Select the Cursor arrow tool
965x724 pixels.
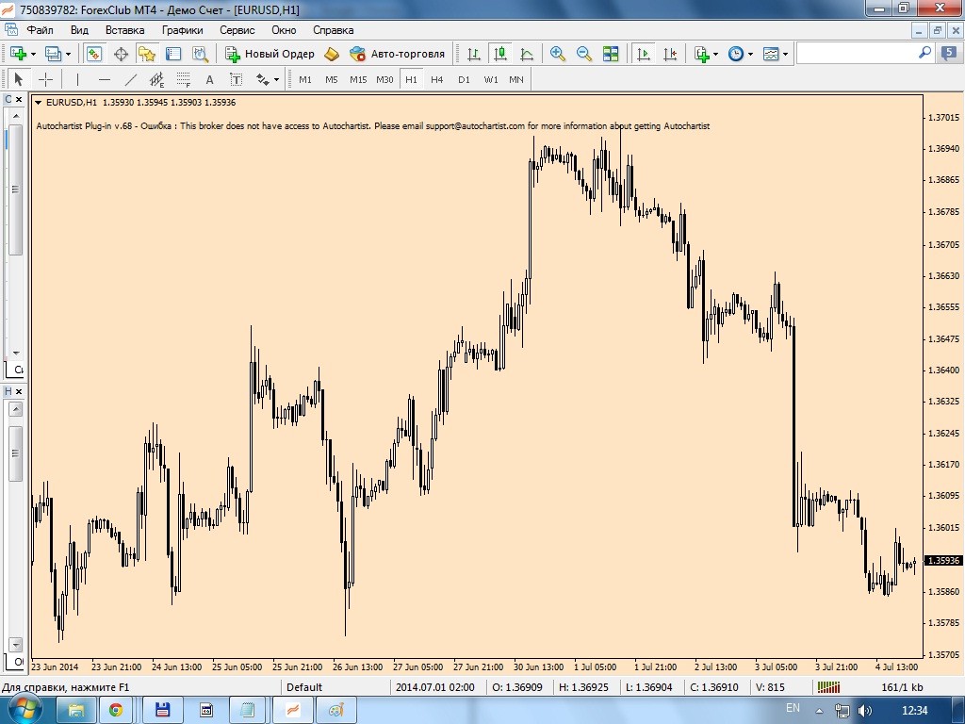pos(18,79)
